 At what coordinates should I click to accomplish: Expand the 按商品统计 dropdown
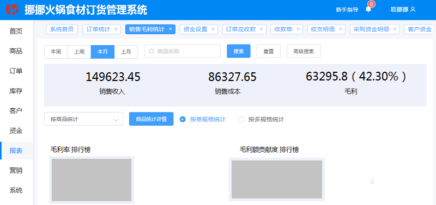pos(84,119)
